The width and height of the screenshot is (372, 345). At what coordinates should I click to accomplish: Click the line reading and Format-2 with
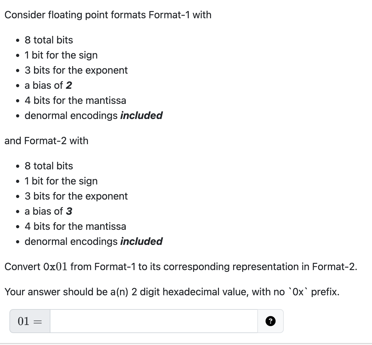[x=46, y=141]
